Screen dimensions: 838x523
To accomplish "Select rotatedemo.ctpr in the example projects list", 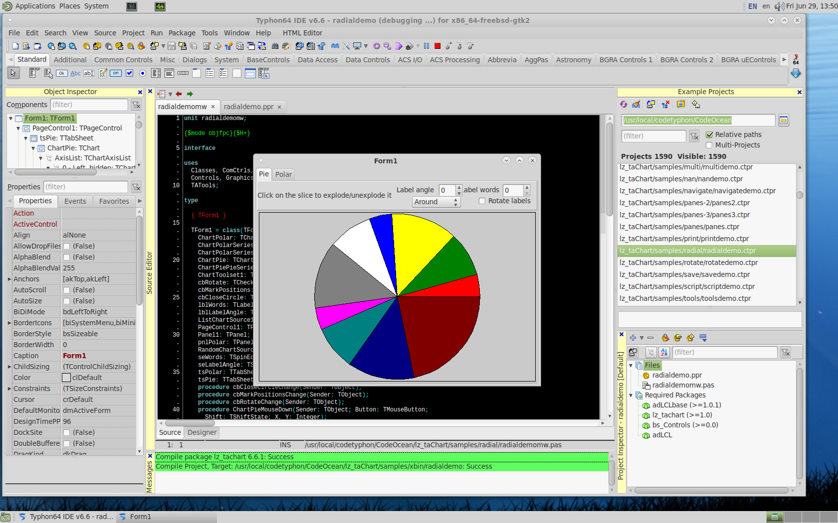I will (688, 262).
